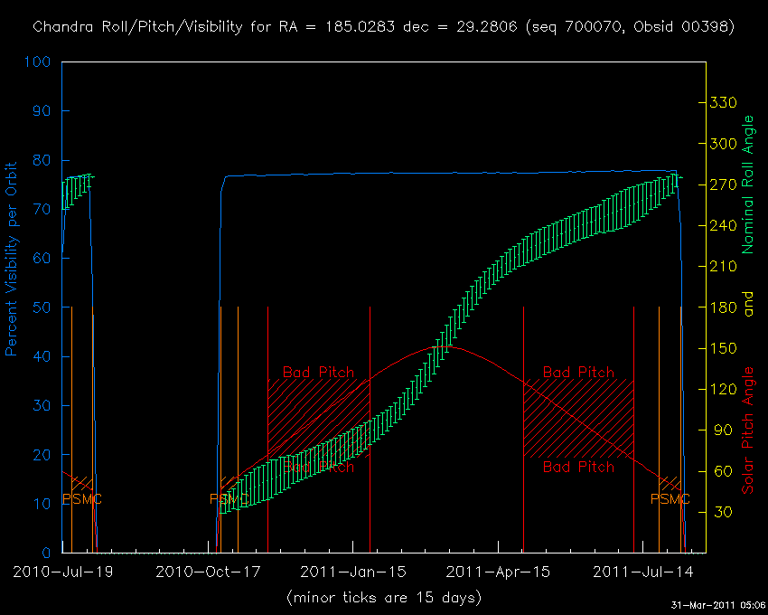
Task: Click the lower Bad Pitch label on the right
Action: [578, 467]
